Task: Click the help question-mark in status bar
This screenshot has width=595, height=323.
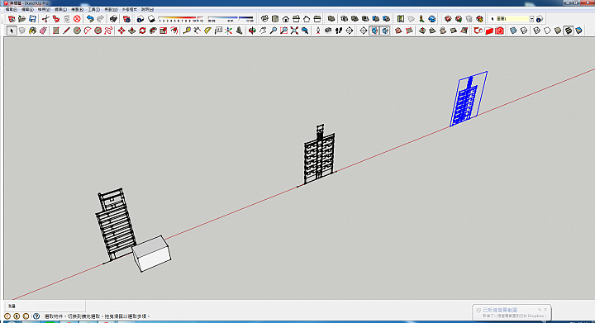Action: click(x=36, y=316)
